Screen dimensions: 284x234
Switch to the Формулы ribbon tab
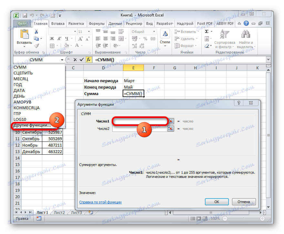click(x=96, y=24)
